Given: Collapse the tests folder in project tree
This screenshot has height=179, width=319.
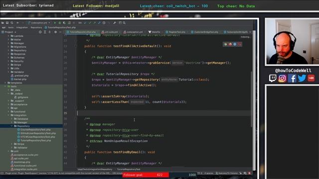Looking at the screenshot, I should pos(5,86).
